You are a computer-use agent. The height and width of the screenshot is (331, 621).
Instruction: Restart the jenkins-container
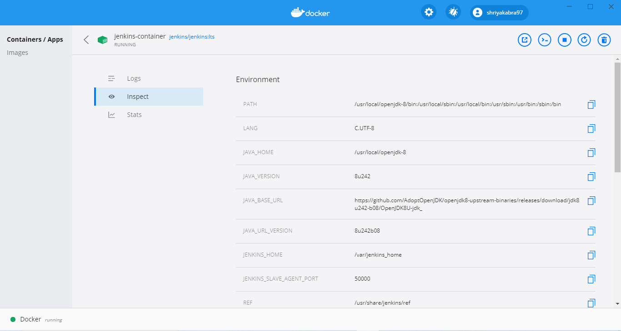pyautogui.click(x=584, y=40)
